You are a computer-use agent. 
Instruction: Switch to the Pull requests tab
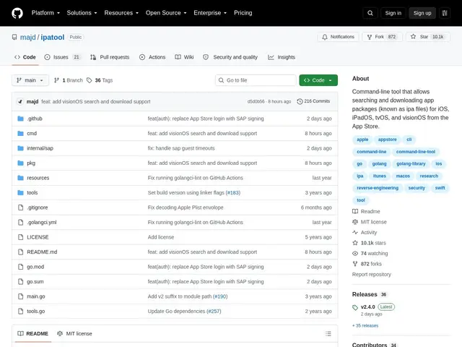pyautogui.click(x=110, y=57)
